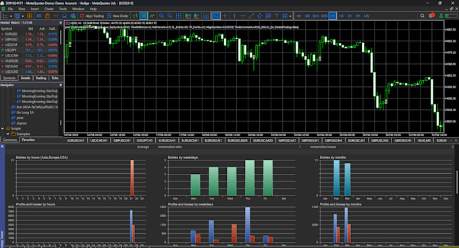This screenshot has height=248, width=459.
Task: Open the Charts menu
Action: point(49,9)
